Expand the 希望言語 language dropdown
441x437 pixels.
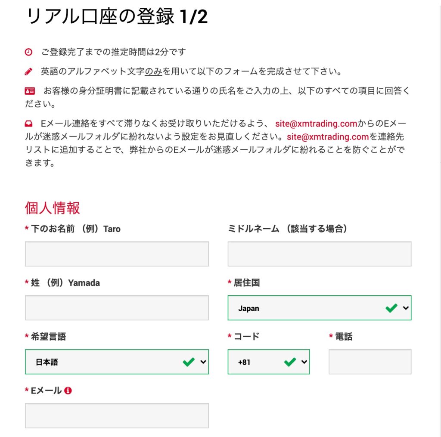[x=117, y=362]
